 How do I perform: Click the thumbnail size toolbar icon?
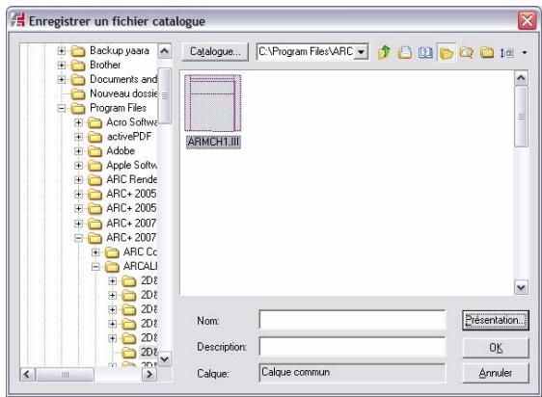tap(506, 53)
